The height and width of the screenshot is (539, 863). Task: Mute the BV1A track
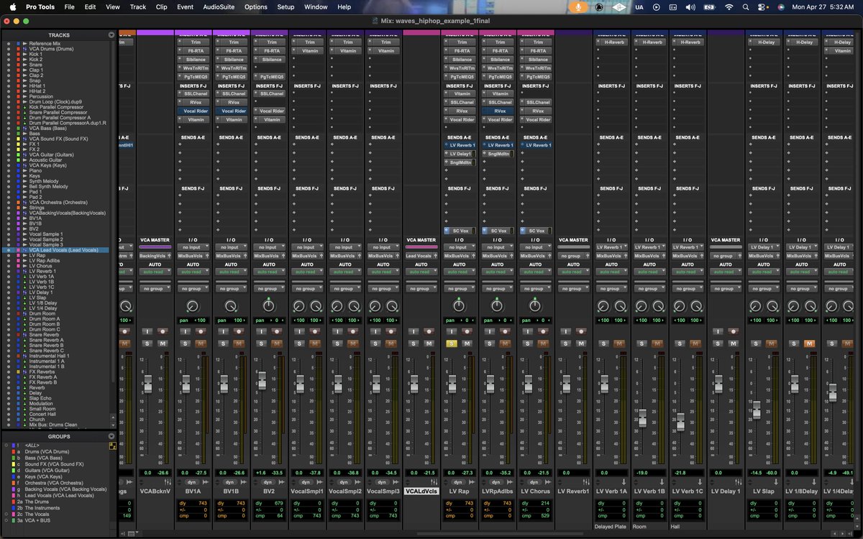coord(201,344)
